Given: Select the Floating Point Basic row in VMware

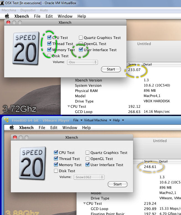Looking at the screenshot, I should [129, 214].
